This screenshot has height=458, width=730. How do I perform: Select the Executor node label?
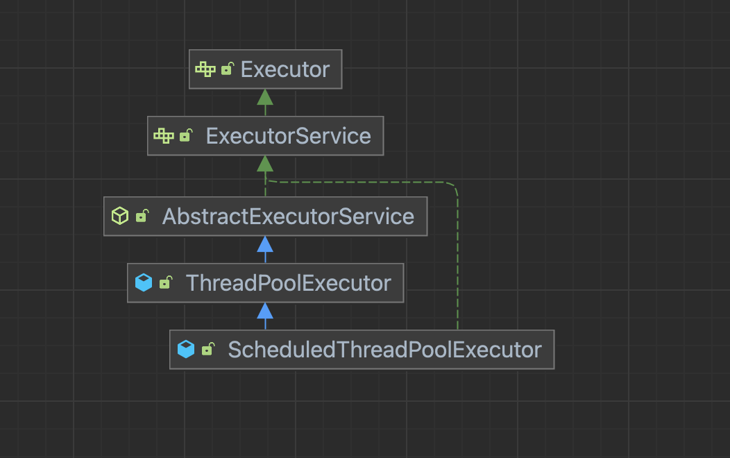[285, 69]
